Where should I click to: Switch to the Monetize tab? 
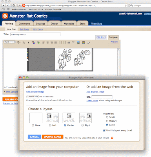(x=69, y=24)
